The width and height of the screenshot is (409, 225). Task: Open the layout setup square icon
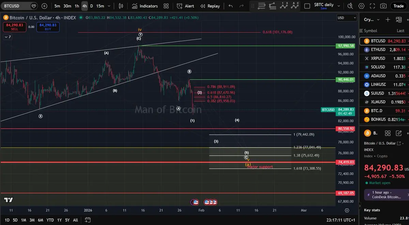pyautogui.click(x=307, y=6)
